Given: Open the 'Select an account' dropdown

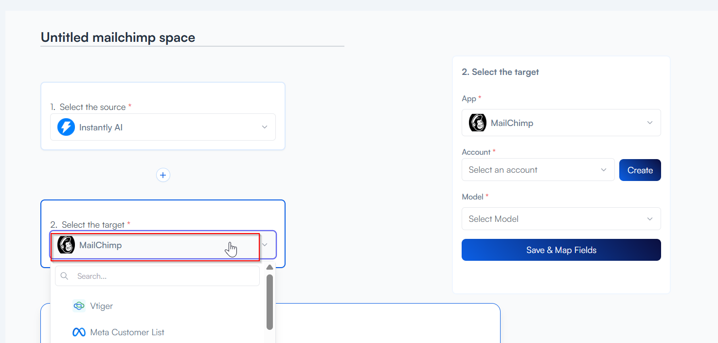Looking at the screenshot, I should [538, 170].
